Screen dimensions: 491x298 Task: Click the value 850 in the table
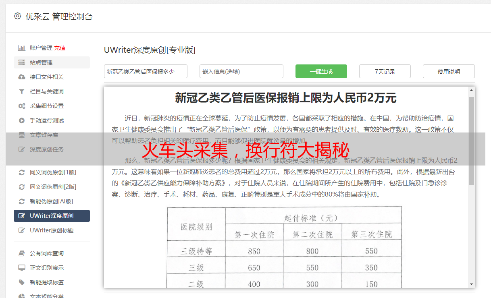tap(254, 251)
